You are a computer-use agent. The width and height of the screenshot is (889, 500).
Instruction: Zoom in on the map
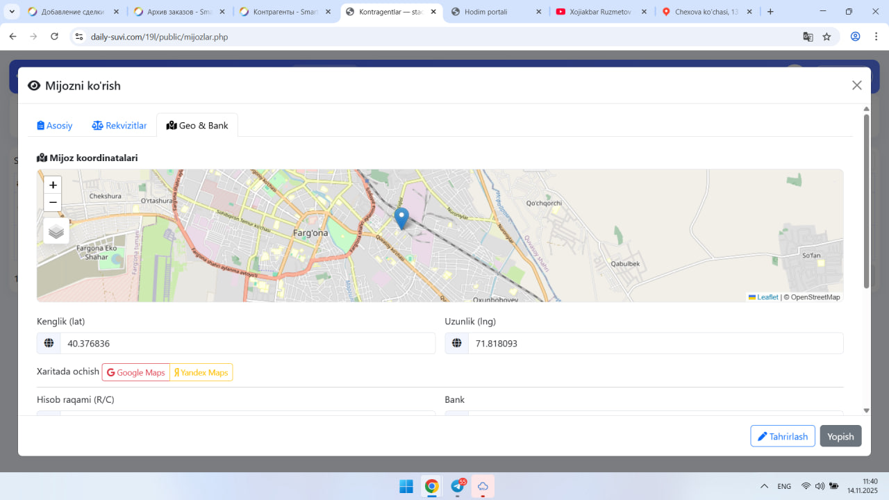pos(53,185)
